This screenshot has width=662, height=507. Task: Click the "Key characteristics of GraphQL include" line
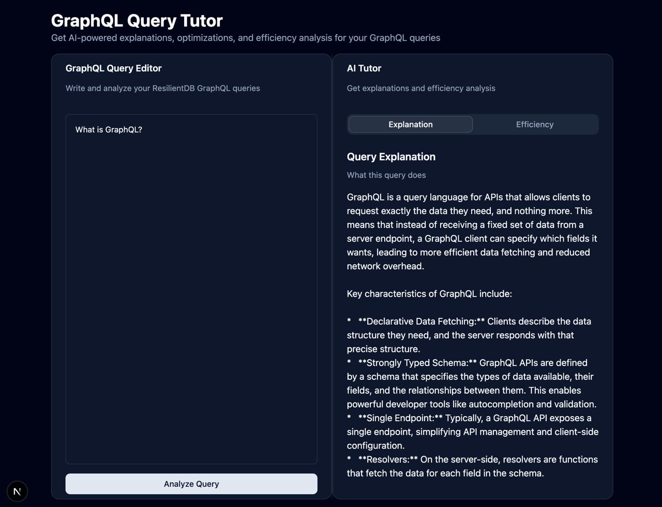(429, 294)
